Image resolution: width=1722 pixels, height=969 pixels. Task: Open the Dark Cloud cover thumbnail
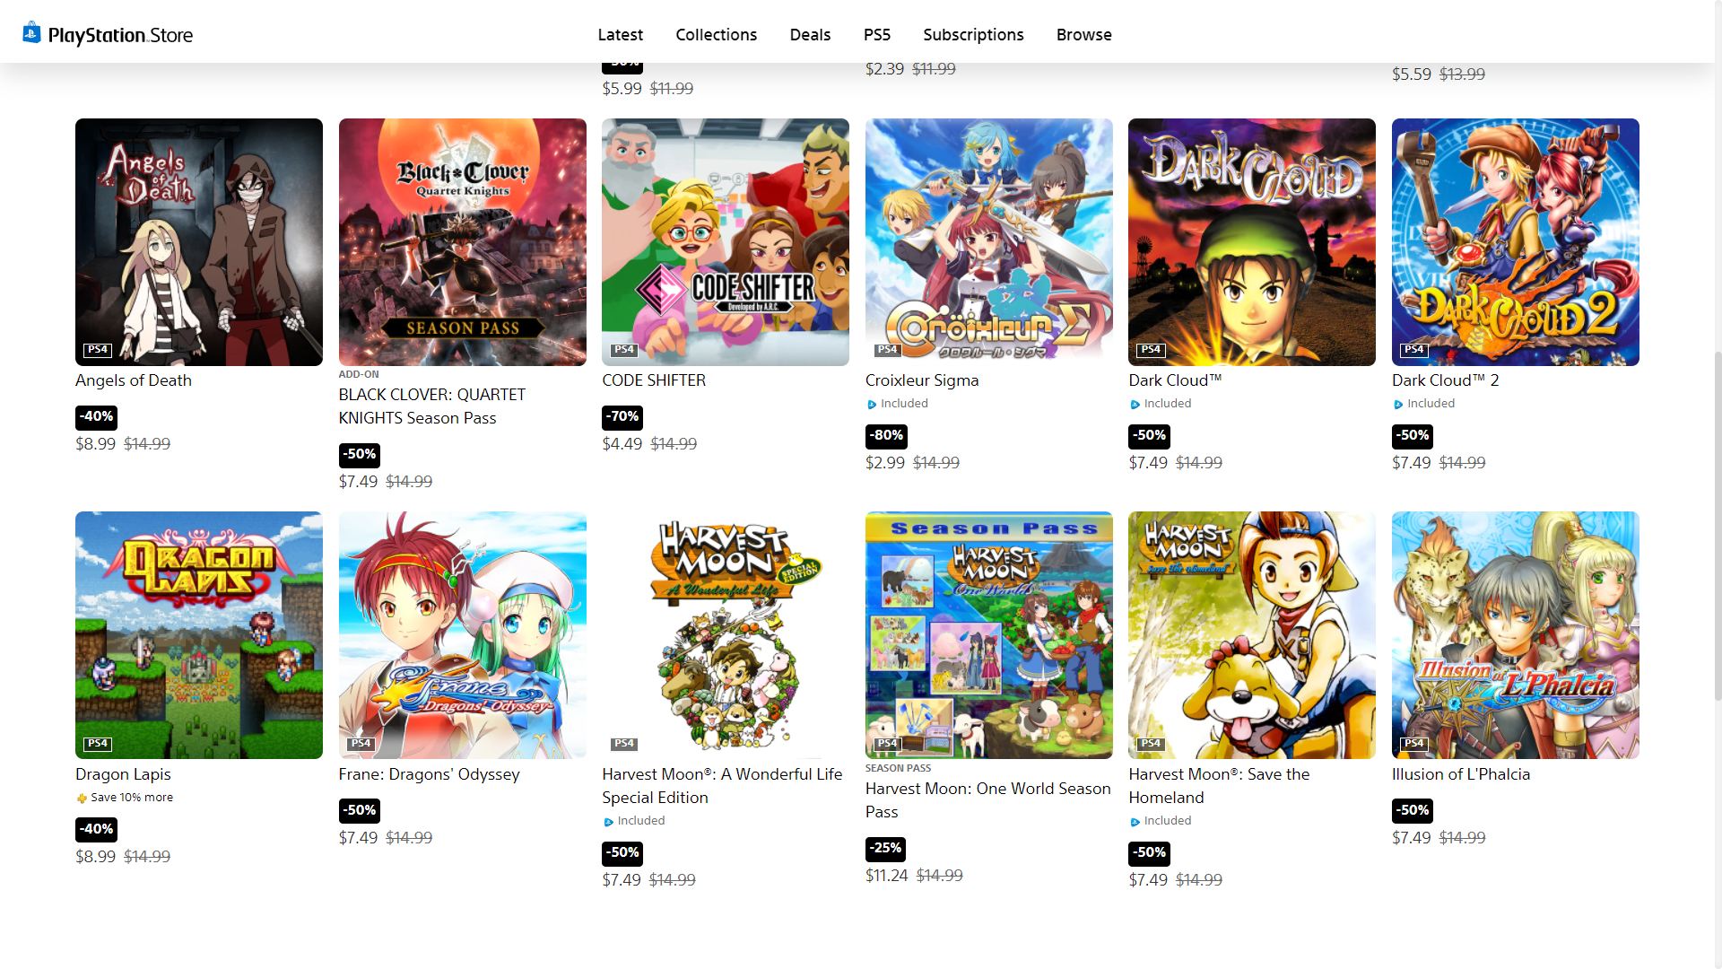pyautogui.click(x=1252, y=242)
